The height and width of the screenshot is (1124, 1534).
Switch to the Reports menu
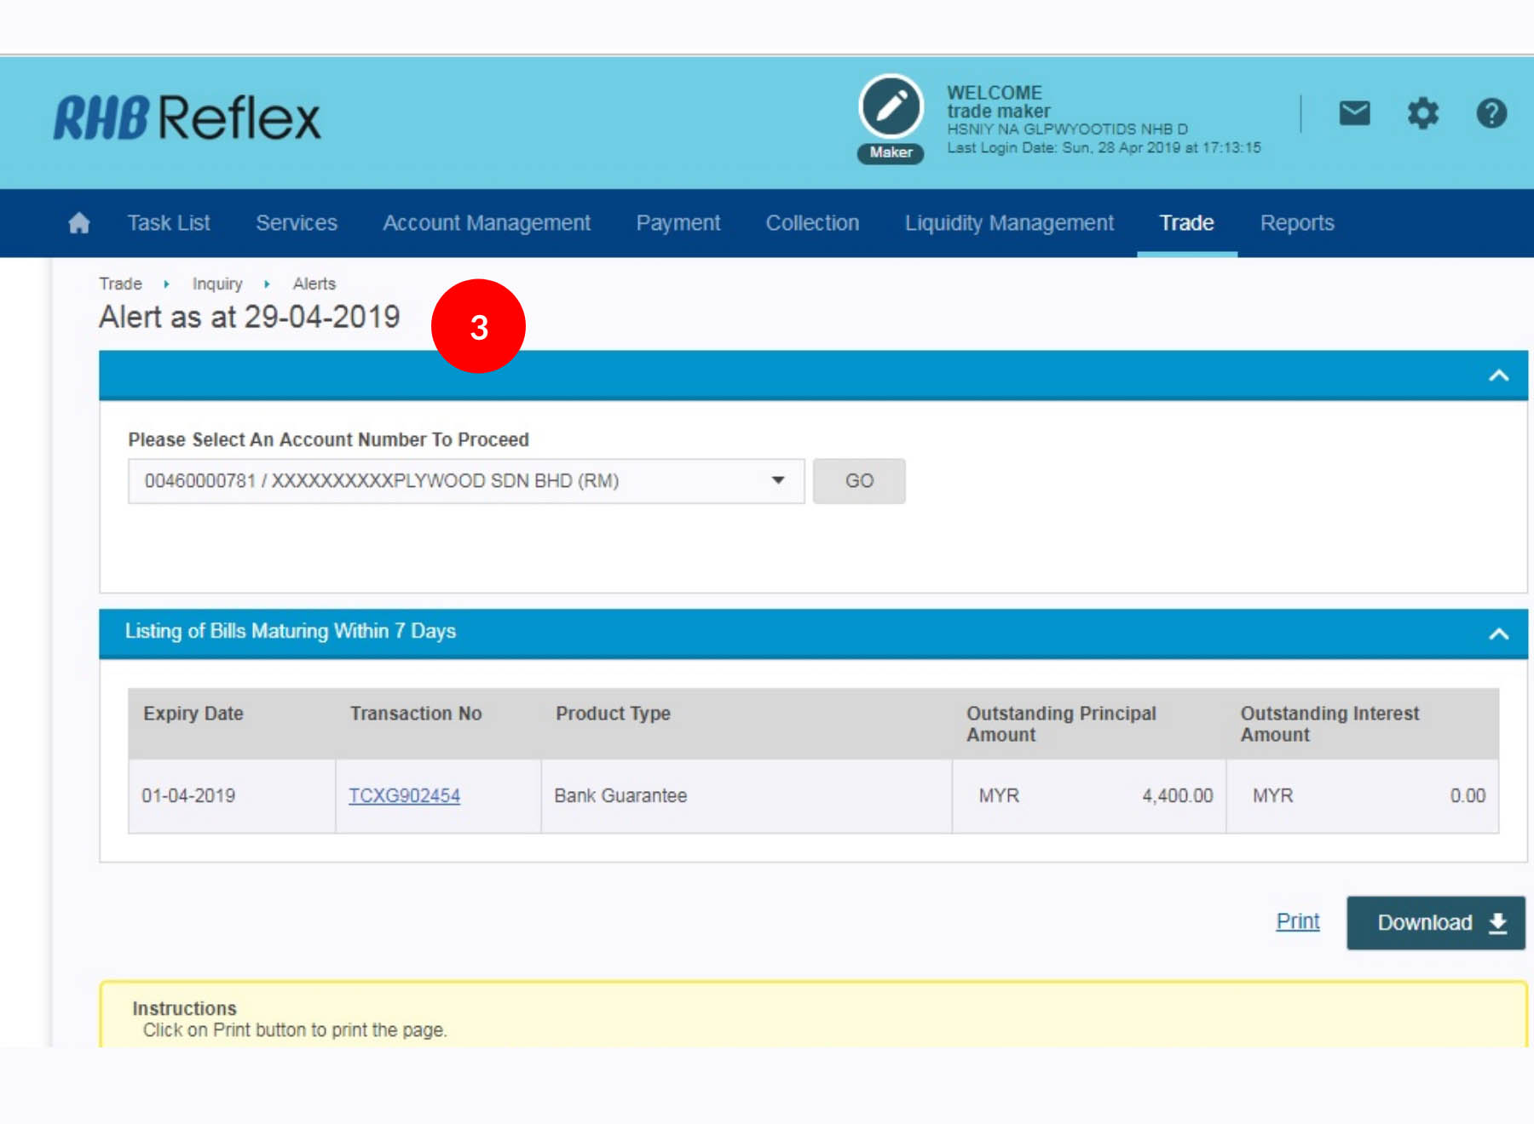(x=1296, y=223)
